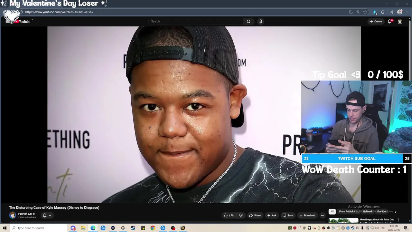Open YouTube notifications bell
Image resolution: width=412 pixels, height=232 pixels.
point(389,21)
